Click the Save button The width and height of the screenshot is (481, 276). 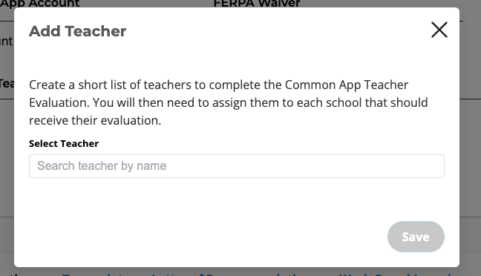tap(416, 237)
